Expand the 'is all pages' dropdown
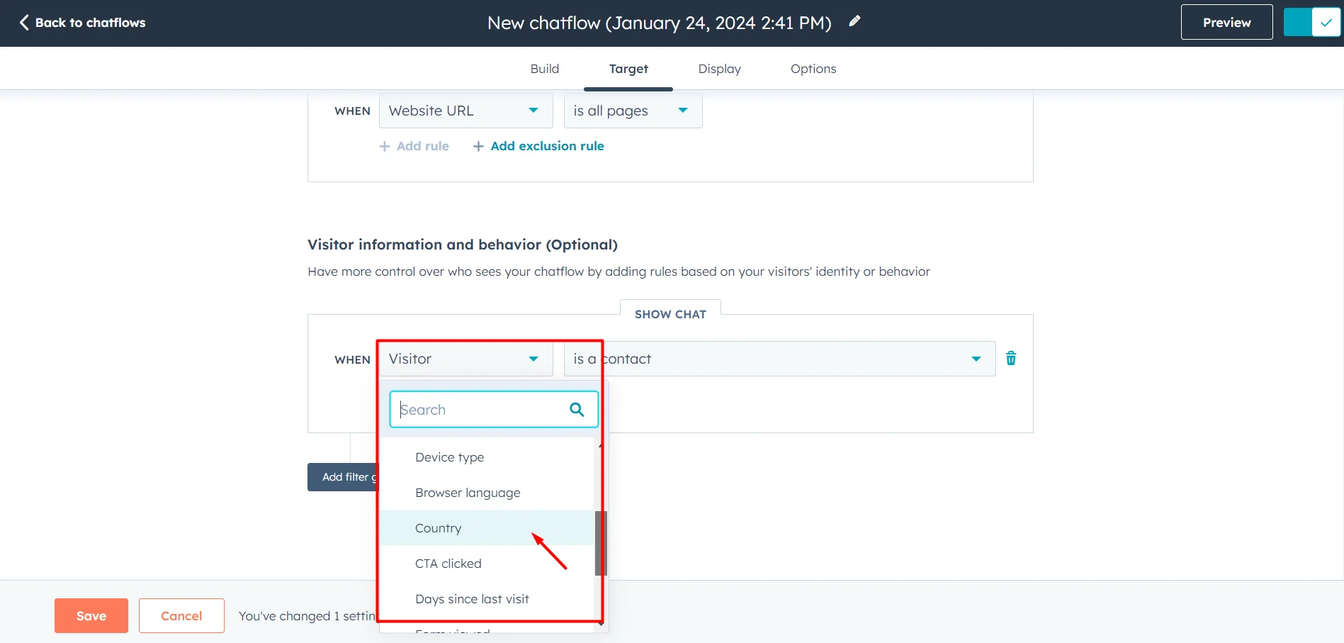The height and width of the screenshot is (643, 1344). click(632, 111)
